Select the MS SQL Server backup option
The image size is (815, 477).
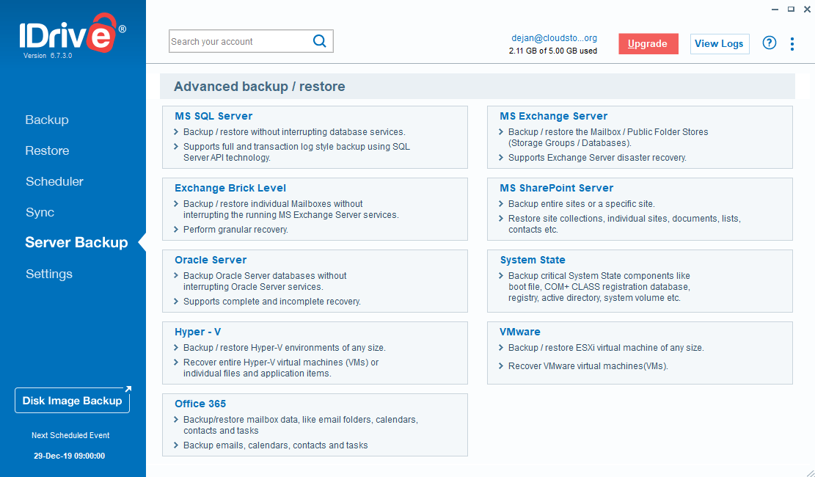[213, 116]
